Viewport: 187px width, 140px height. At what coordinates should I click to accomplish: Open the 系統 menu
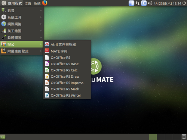pyautogui.click(x=37, y=3)
